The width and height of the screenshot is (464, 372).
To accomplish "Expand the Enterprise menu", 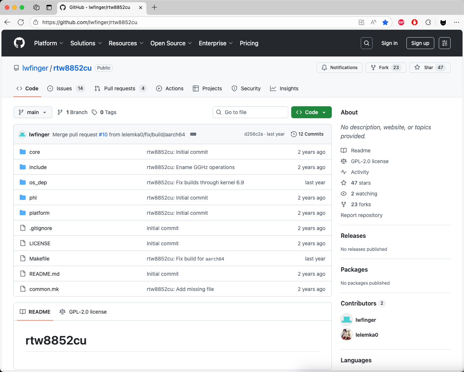I will coord(216,43).
